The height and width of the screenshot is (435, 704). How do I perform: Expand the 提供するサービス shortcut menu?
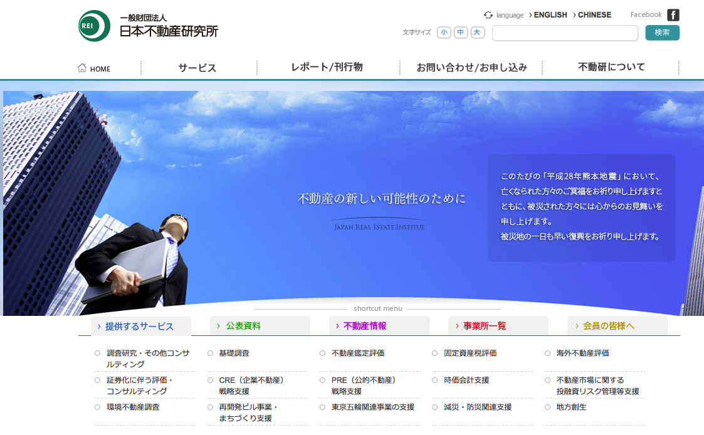(x=140, y=325)
